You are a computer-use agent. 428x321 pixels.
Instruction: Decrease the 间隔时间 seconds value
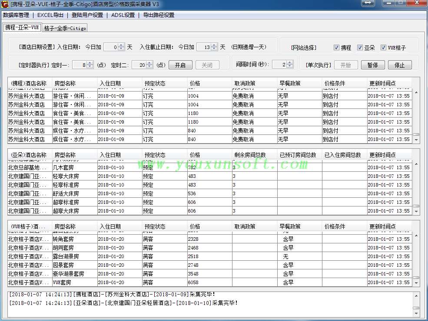pyautogui.click(x=290, y=66)
